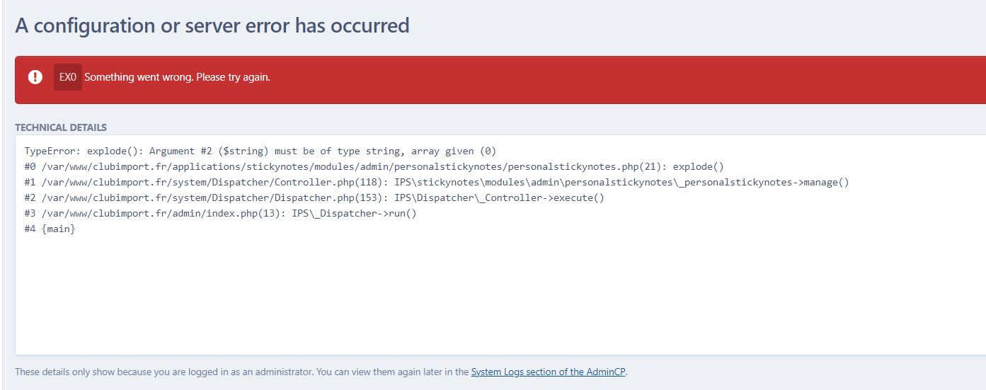Click stack trace line #3 admin/index.php
Image resolution: width=986 pixels, height=390 pixels.
tap(220, 214)
